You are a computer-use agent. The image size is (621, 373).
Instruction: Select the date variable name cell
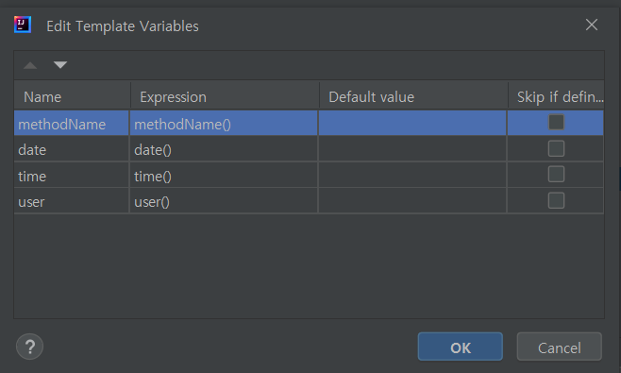[72, 149]
